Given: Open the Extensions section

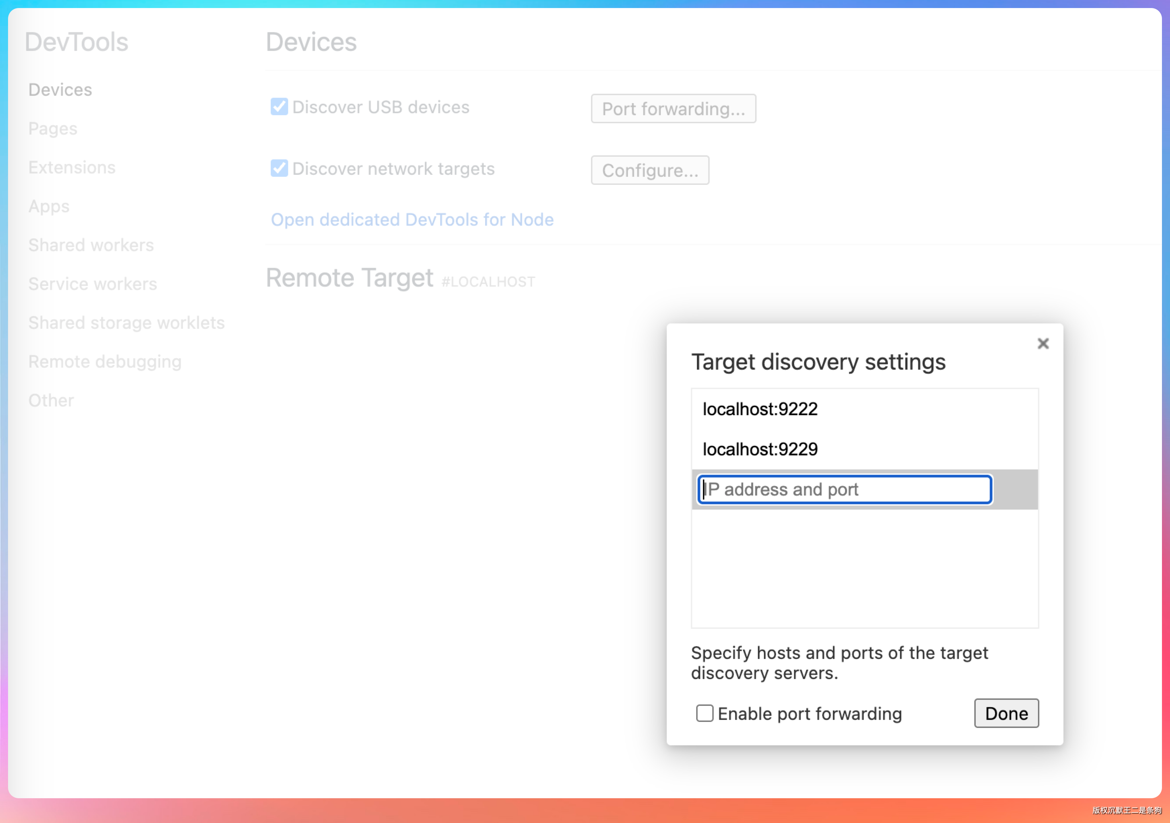Looking at the screenshot, I should click(x=72, y=167).
